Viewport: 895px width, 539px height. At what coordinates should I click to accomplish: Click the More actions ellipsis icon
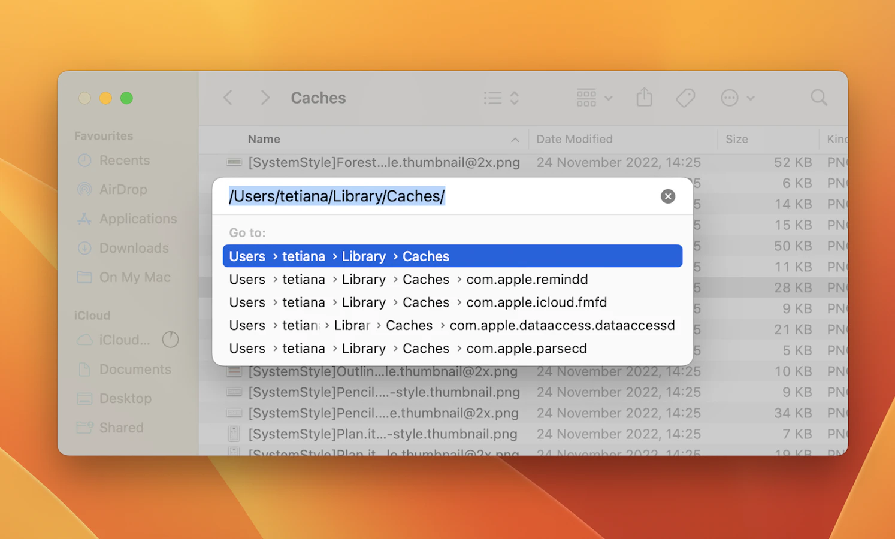tap(729, 98)
